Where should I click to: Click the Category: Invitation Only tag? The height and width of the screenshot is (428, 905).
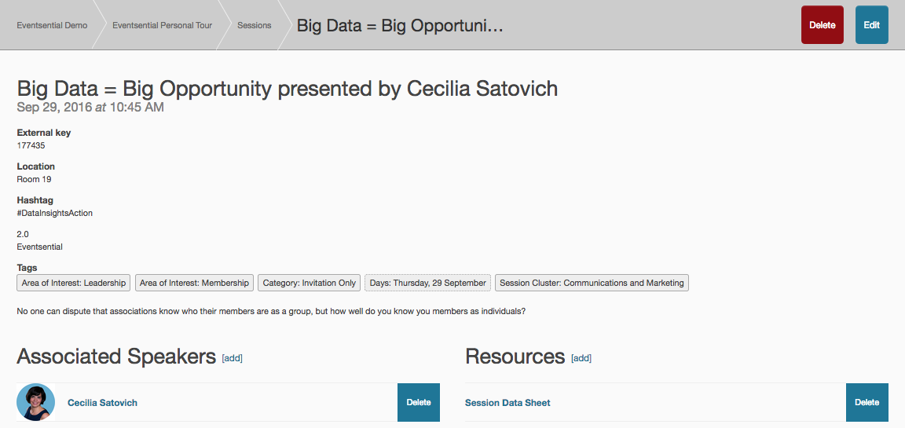(310, 283)
